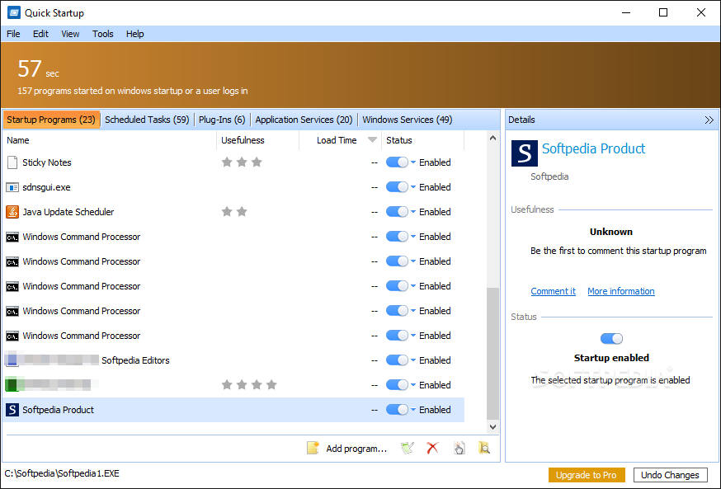The height and width of the screenshot is (489, 721).
Task: Click the sdnsgui.exe window icon
Action: 12,187
